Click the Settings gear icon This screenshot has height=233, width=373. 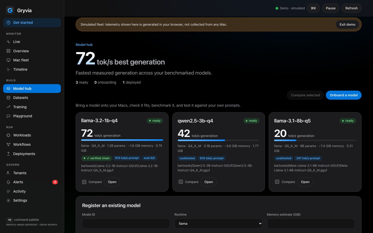(9, 200)
